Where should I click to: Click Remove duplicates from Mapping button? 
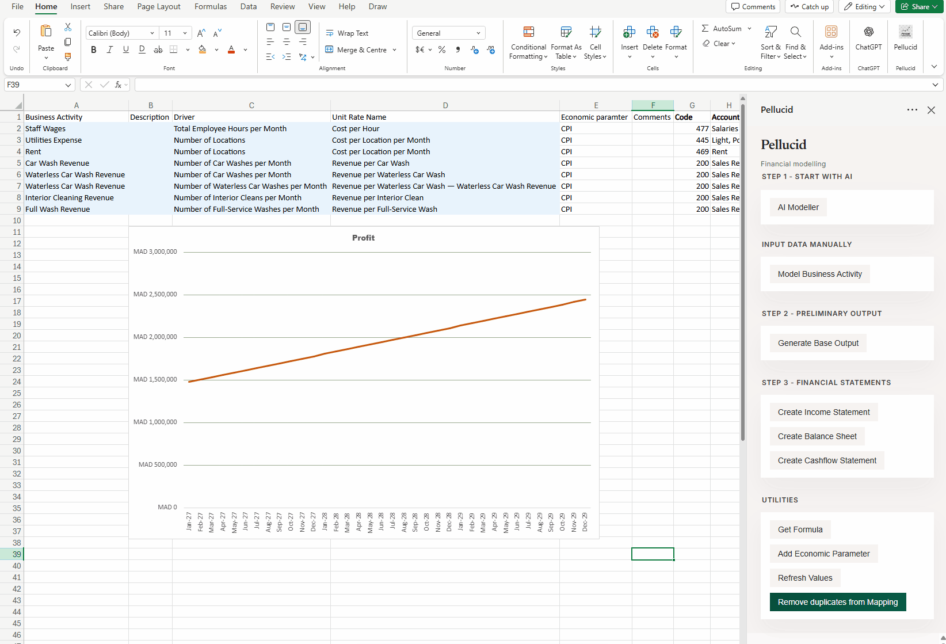(x=838, y=602)
